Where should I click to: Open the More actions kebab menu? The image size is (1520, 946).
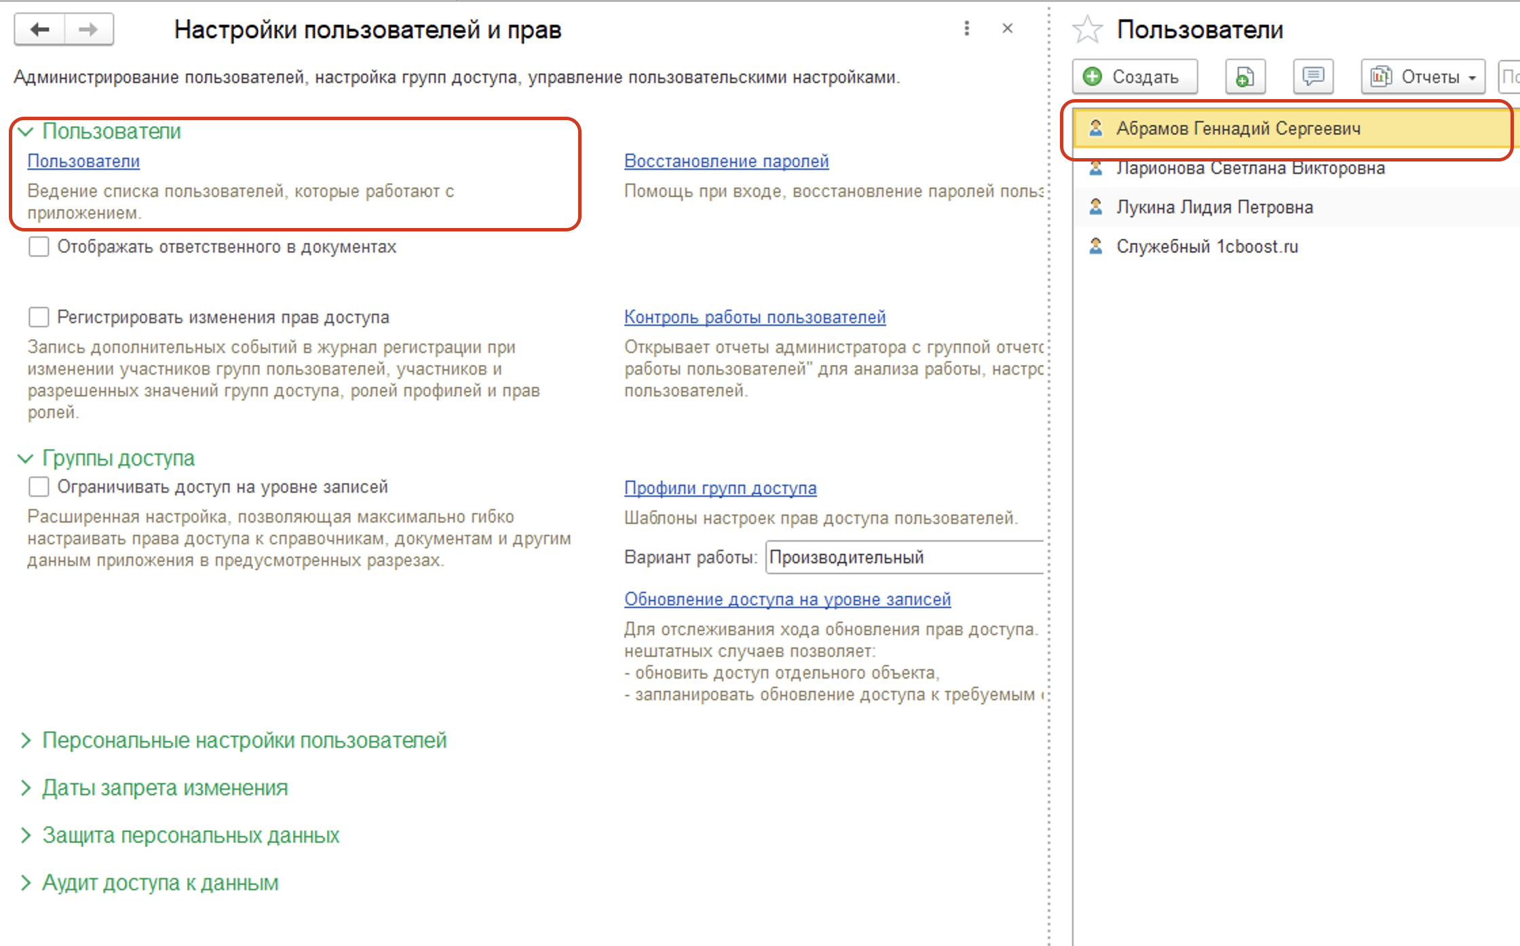coord(966,29)
